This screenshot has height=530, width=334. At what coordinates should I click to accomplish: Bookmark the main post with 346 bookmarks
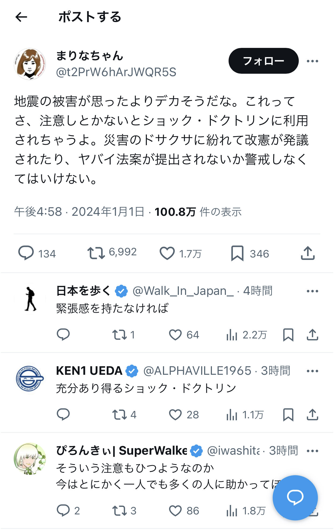(237, 253)
